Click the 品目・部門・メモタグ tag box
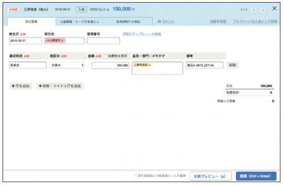This screenshot has width=284, height=186. point(157,68)
